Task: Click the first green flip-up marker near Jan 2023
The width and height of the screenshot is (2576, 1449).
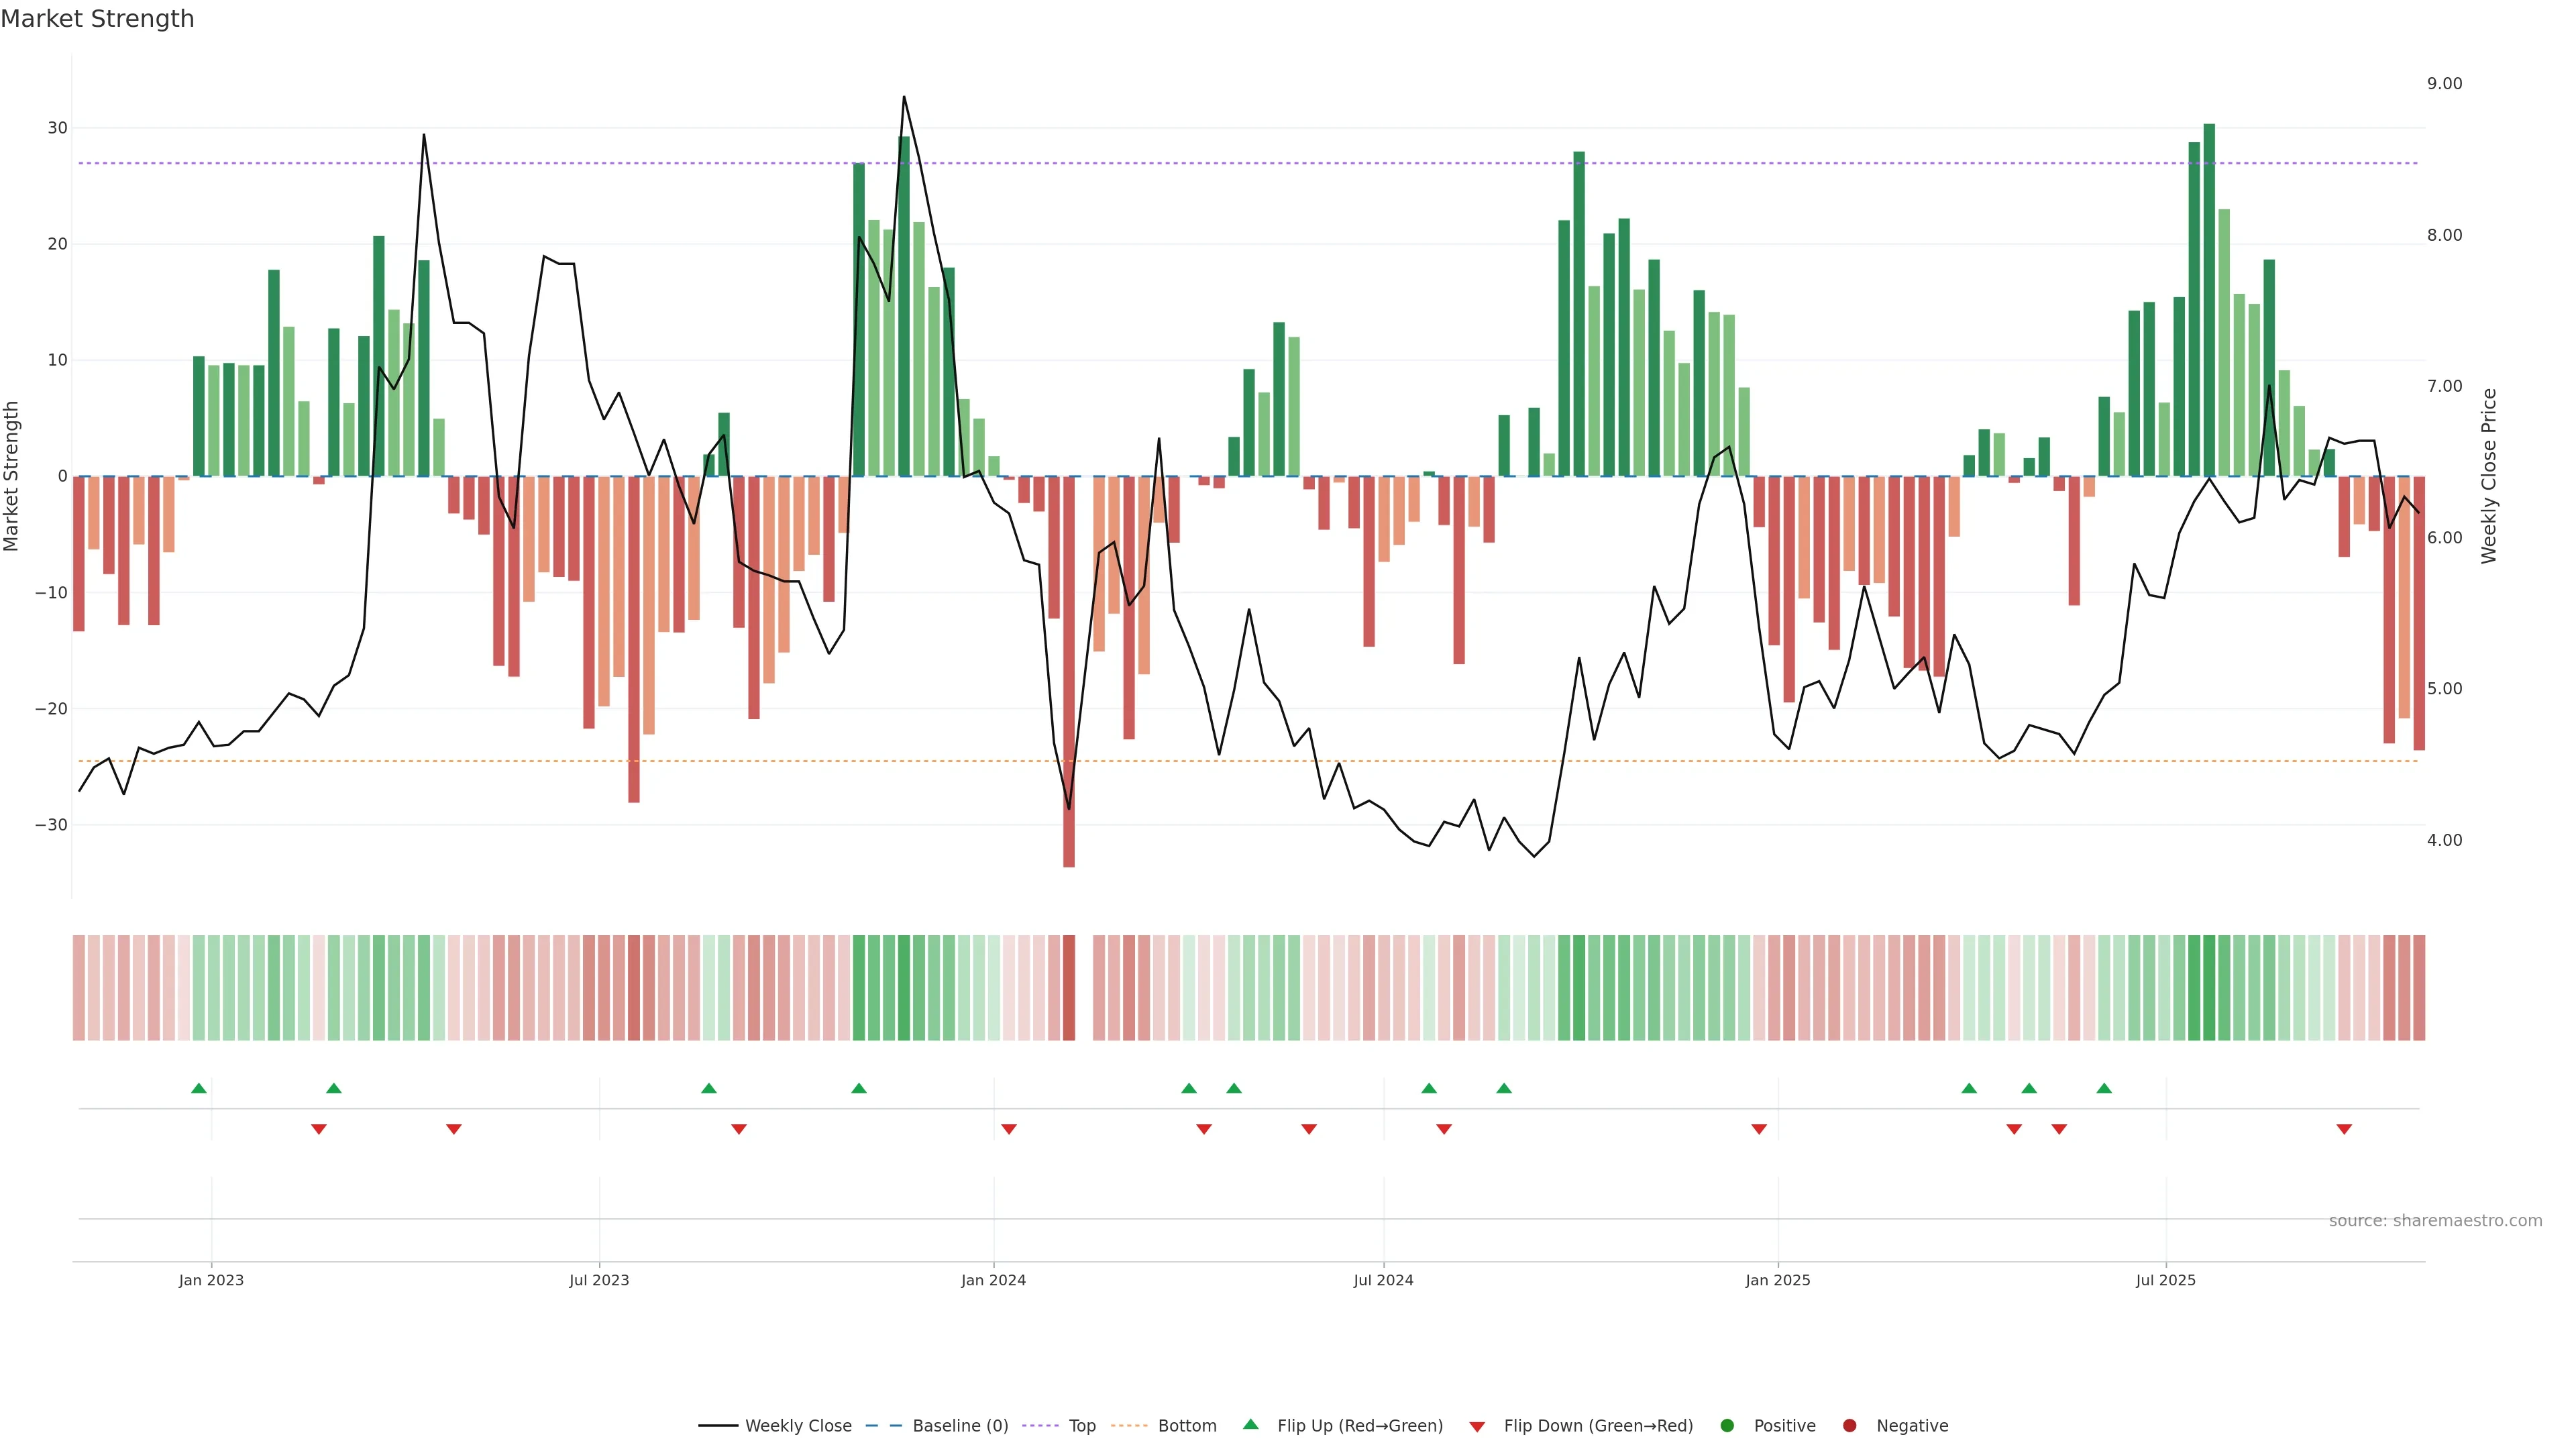Action: coord(199,1088)
